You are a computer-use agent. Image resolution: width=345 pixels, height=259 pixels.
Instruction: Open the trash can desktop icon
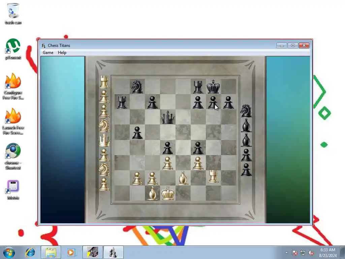pos(13,13)
